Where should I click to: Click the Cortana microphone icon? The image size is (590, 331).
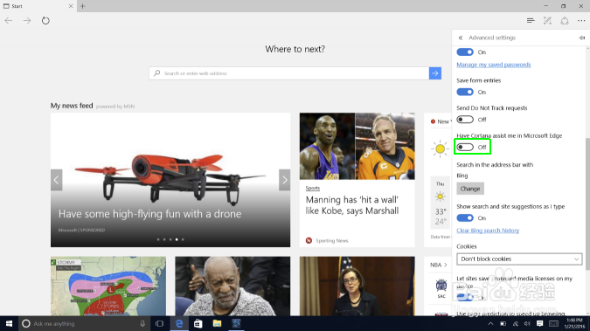click(142, 323)
